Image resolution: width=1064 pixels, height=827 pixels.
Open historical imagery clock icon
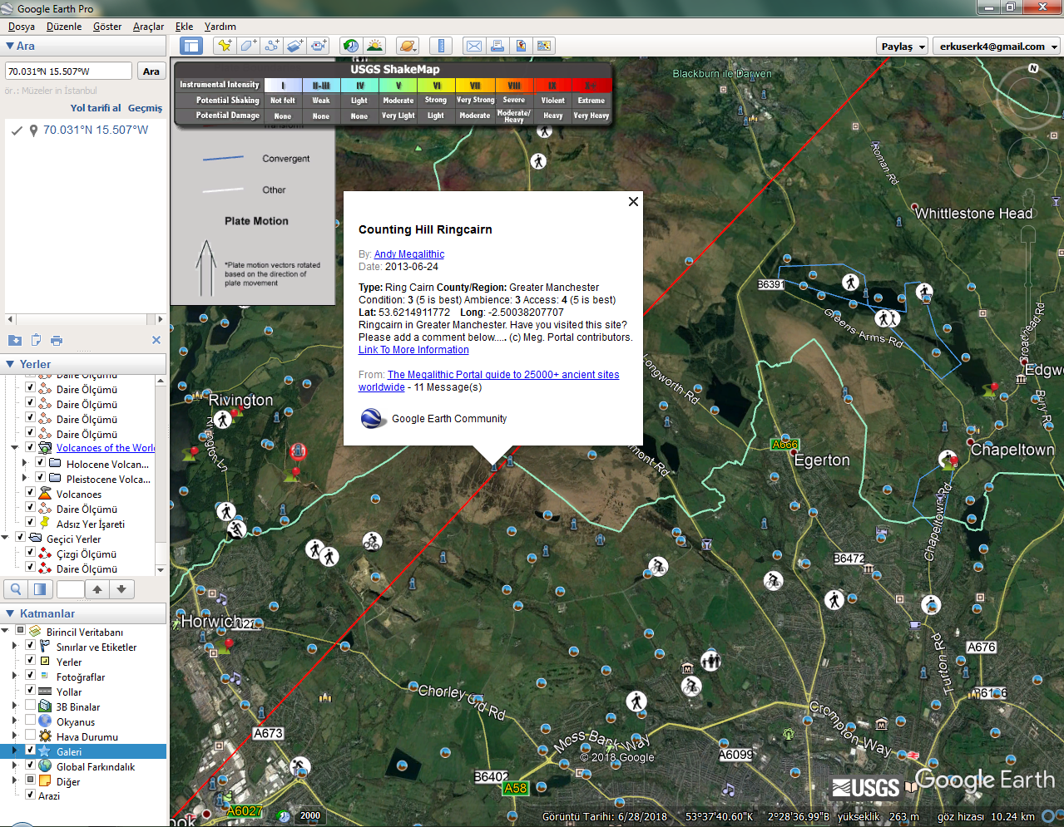(351, 46)
